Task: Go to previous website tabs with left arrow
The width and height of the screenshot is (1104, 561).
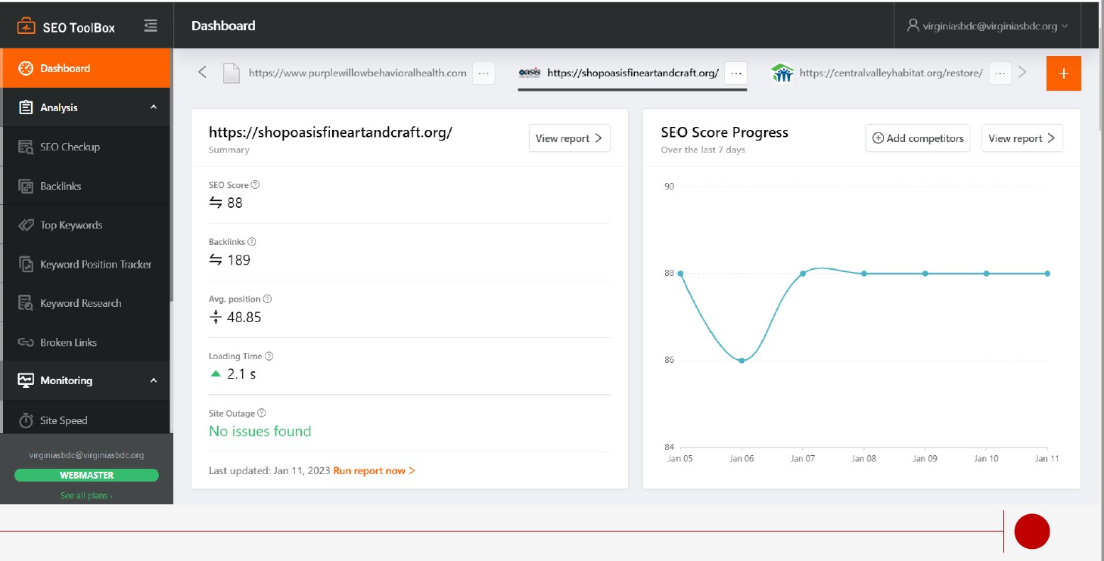Action: [x=202, y=73]
